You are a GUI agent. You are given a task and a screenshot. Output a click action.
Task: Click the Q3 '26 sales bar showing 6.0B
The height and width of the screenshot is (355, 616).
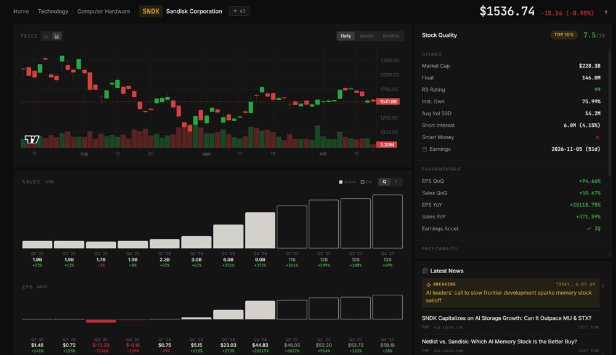click(x=229, y=236)
